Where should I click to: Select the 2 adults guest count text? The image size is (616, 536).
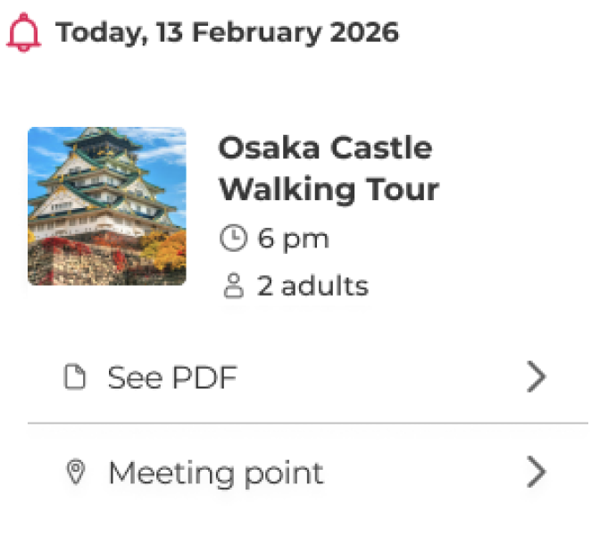(x=312, y=287)
